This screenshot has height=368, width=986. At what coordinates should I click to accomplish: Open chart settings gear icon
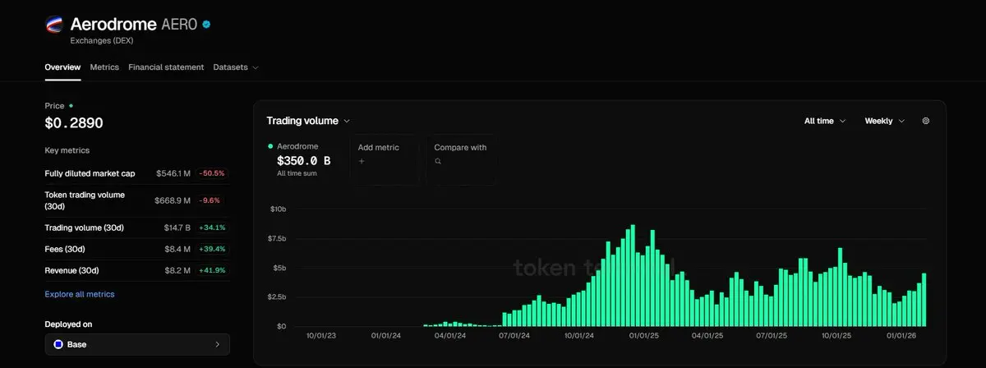(x=926, y=121)
